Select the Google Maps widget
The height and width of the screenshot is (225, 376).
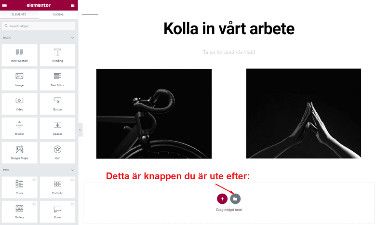click(19, 152)
